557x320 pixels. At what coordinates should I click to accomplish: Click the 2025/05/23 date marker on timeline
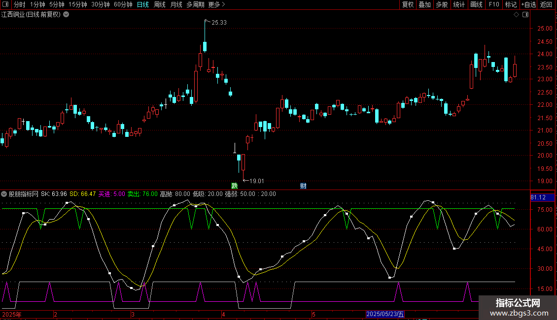pos(385,314)
